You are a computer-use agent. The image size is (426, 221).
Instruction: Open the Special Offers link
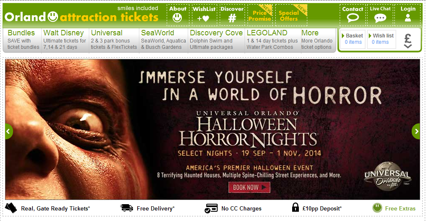click(x=291, y=16)
